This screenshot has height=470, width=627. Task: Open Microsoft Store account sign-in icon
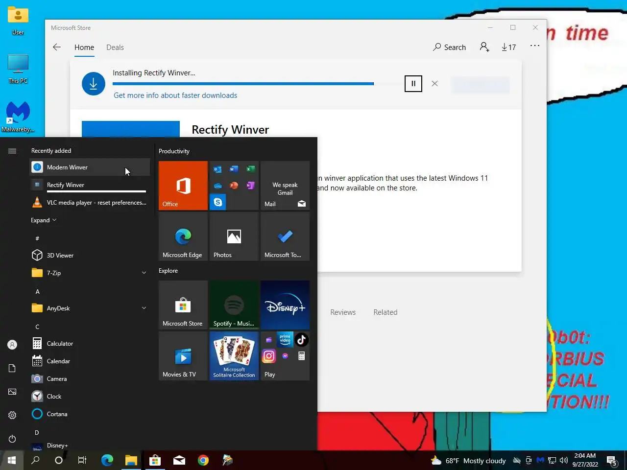pos(484,47)
